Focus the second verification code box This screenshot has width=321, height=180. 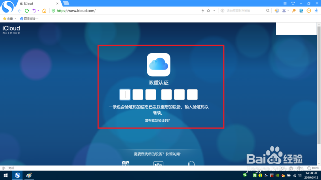click(x=138, y=94)
